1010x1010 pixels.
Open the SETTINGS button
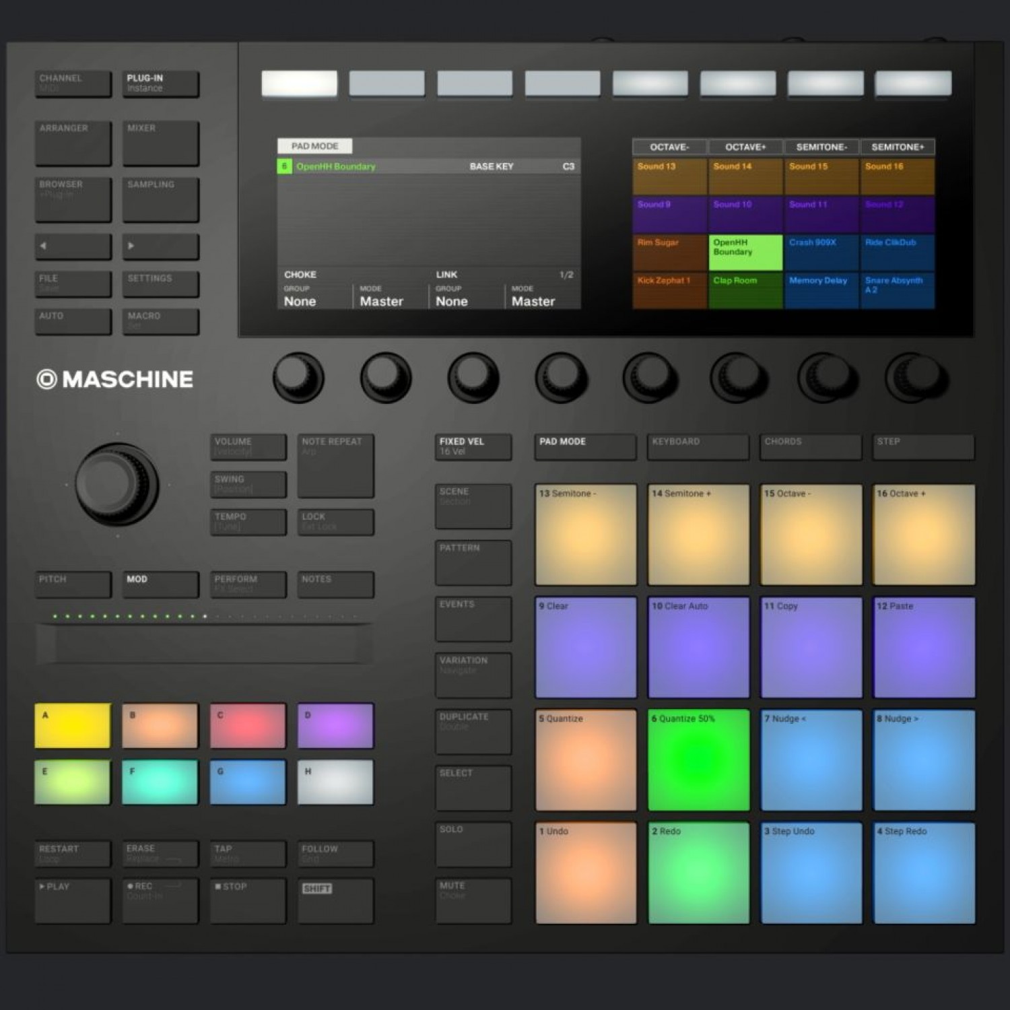[160, 283]
